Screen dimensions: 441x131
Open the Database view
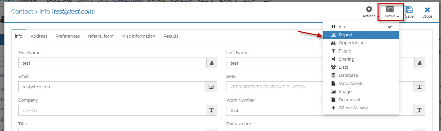(x=361, y=75)
